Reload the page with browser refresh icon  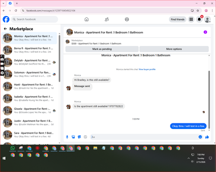(16, 11)
